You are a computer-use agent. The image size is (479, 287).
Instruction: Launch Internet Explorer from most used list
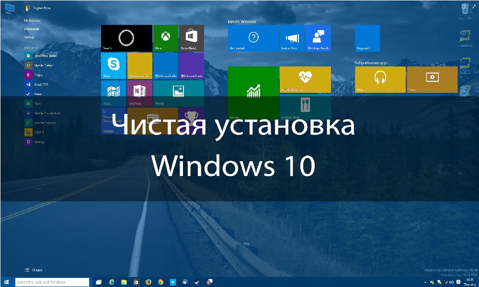click(x=40, y=122)
